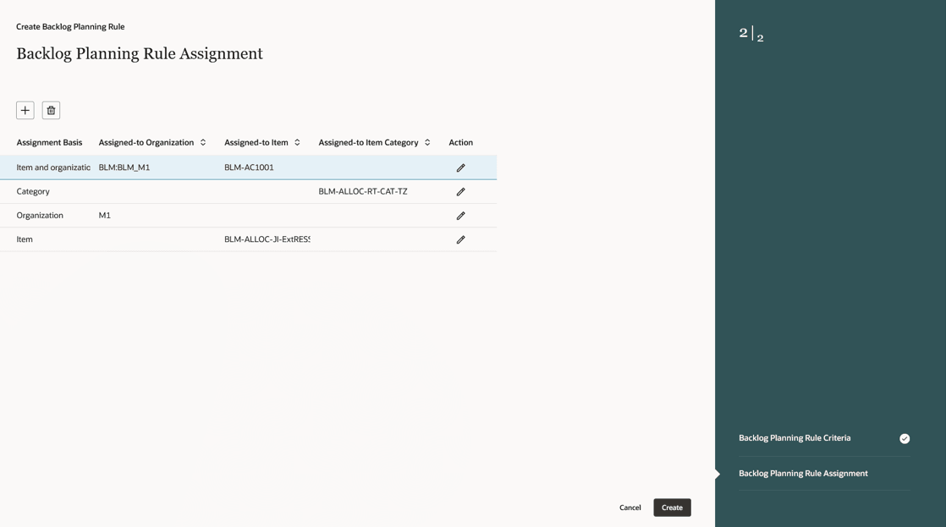The image size is (946, 527).
Task: Click the completed checkmark on Rule Criteria step
Action: [904, 438]
